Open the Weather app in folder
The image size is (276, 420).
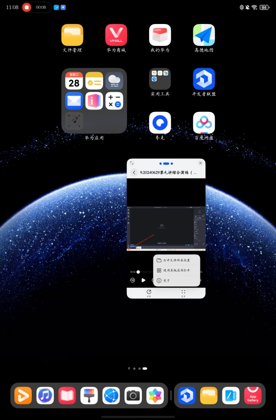(114, 81)
